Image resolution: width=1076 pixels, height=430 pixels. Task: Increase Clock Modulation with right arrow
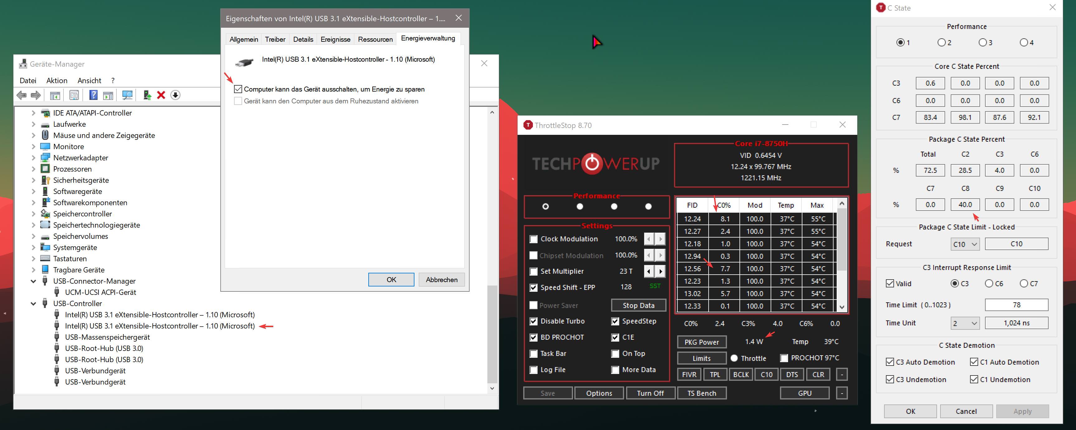[660, 239]
